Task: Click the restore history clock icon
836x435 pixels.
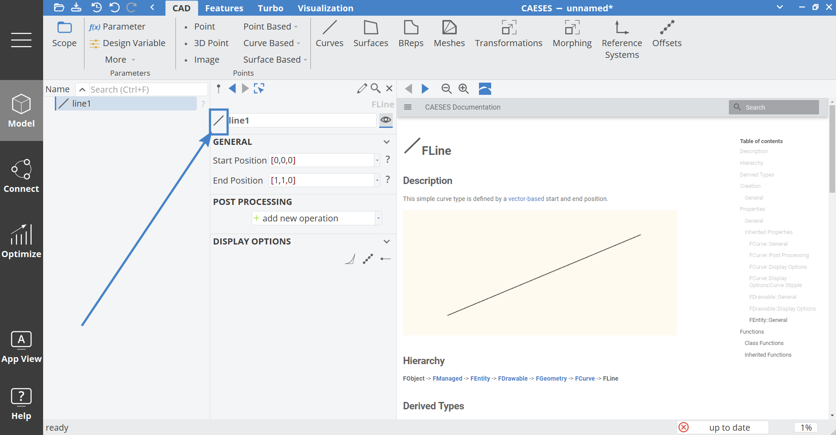Action: (96, 7)
